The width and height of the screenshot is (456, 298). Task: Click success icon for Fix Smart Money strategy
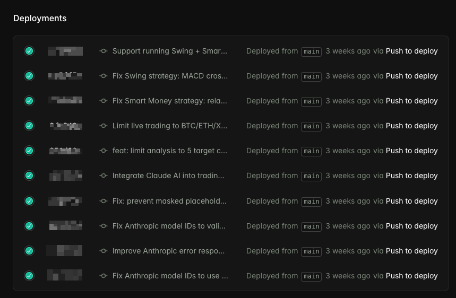tap(29, 101)
